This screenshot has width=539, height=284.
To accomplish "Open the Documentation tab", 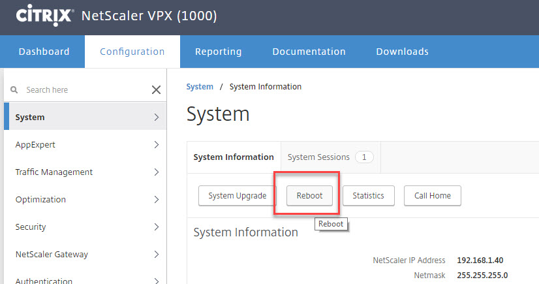I will pos(309,52).
